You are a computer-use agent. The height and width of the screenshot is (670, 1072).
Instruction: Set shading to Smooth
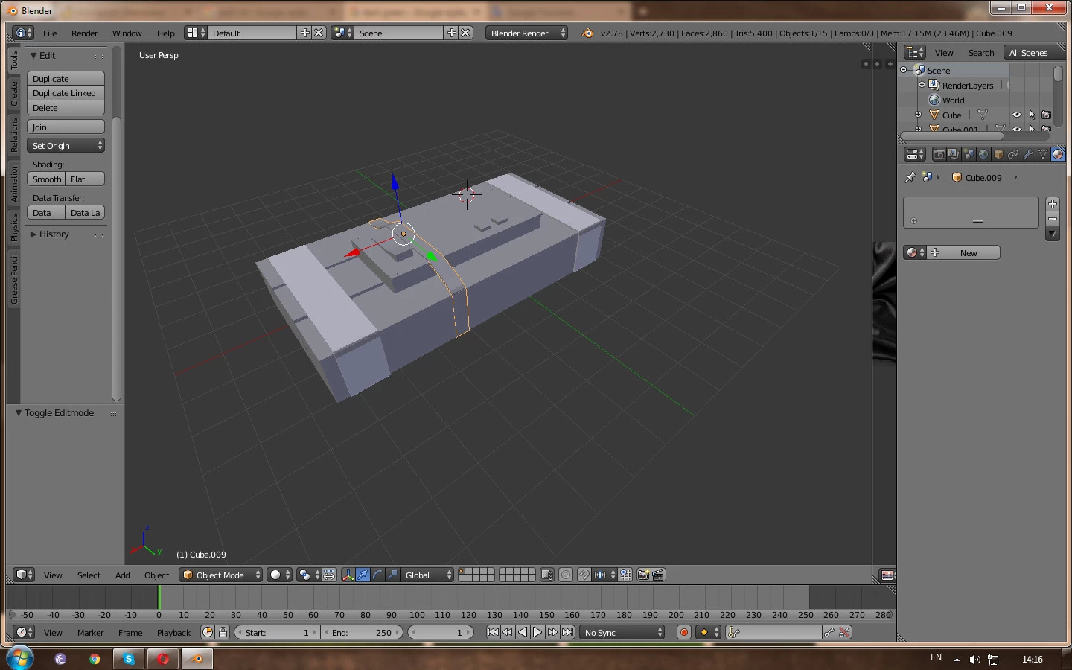click(x=46, y=179)
